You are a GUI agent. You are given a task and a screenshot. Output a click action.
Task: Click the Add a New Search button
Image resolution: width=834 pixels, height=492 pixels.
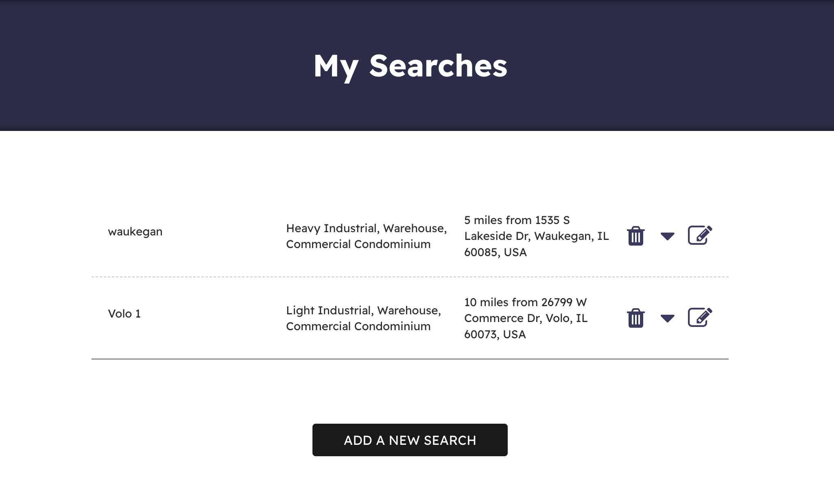[x=410, y=440]
